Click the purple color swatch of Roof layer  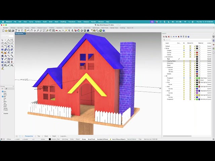pyautogui.click(x=197, y=91)
